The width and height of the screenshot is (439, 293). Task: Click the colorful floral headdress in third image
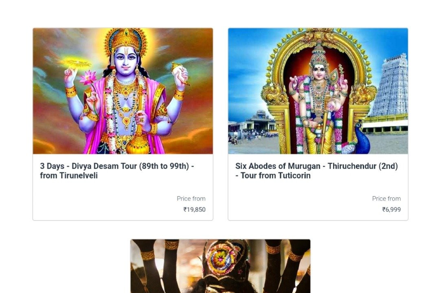tap(222, 259)
